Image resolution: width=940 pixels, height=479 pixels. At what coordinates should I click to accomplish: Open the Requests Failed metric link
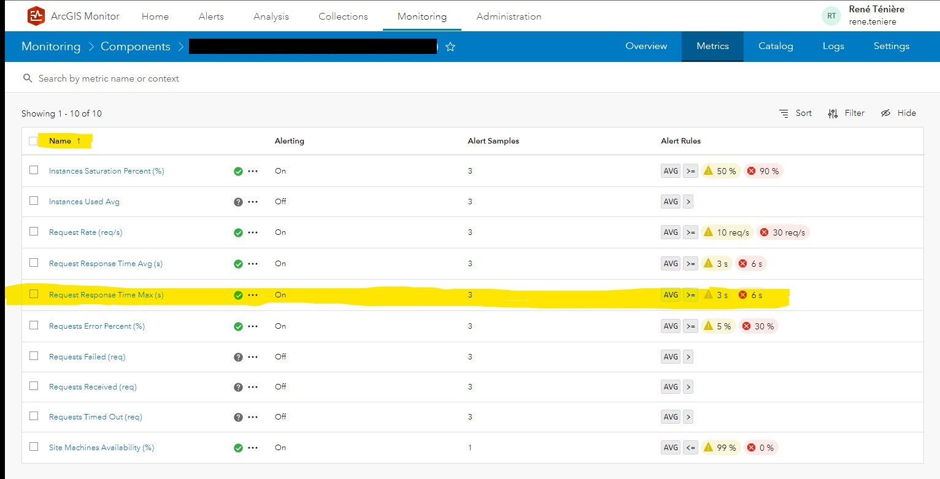tap(87, 356)
